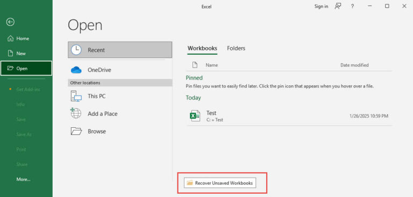Click Recover Unsaved Workbooks button
The height and width of the screenshot is (197, 413).
220,183
